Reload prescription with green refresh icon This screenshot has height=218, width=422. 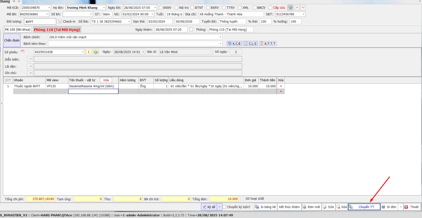click(96, 52)
